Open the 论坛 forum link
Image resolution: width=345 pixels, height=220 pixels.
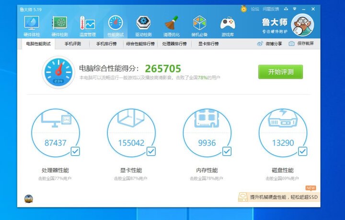255,9
